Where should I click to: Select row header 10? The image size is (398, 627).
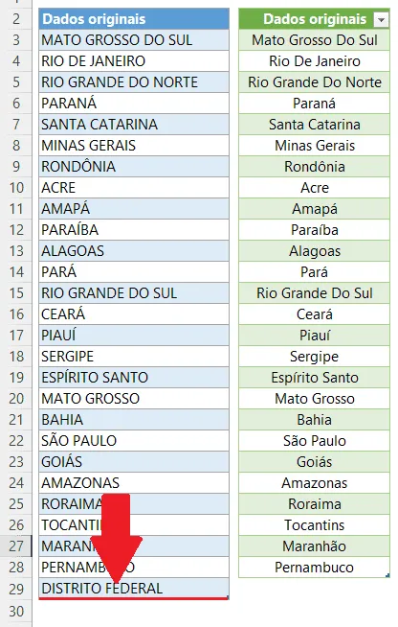(x=16, y=188)
